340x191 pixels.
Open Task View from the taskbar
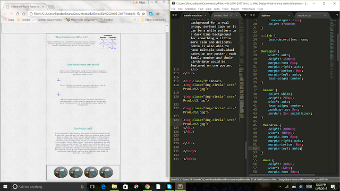click(92, 186)
